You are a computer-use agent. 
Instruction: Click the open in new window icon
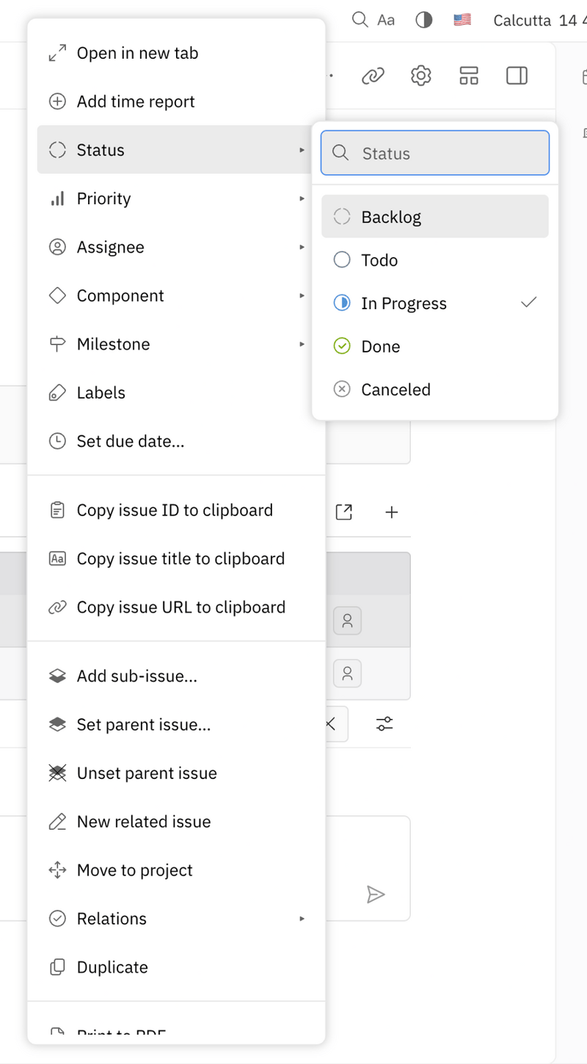(x=343, y=512)
